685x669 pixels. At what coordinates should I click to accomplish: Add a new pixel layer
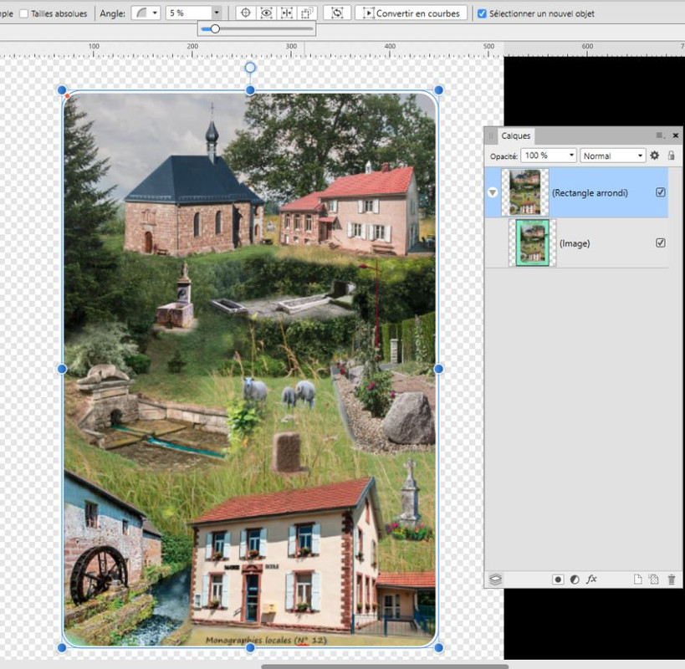(653, 580)
